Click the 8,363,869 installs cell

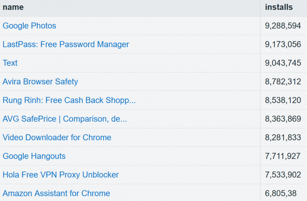click(x=283, y=119)
